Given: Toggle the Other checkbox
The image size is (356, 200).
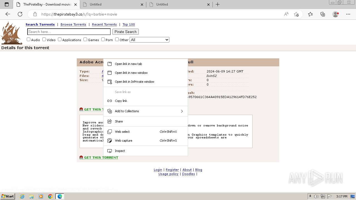Looking at the screenshot, I should point(117,39).
